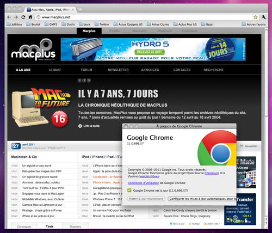Screen dimensions: 272x233
Task: Open the logiciels libres link
Action: 149,176
